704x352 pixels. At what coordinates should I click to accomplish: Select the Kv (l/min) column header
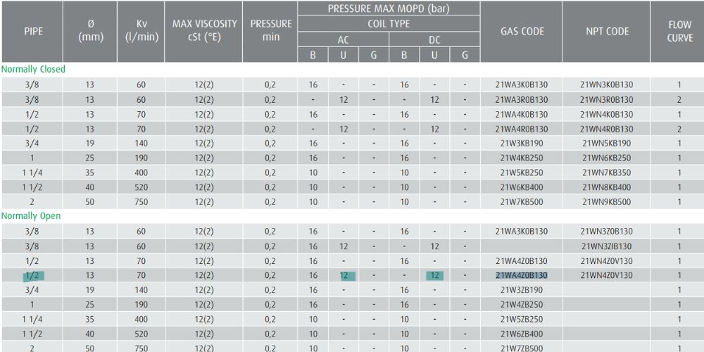click(x=141, y=32)
